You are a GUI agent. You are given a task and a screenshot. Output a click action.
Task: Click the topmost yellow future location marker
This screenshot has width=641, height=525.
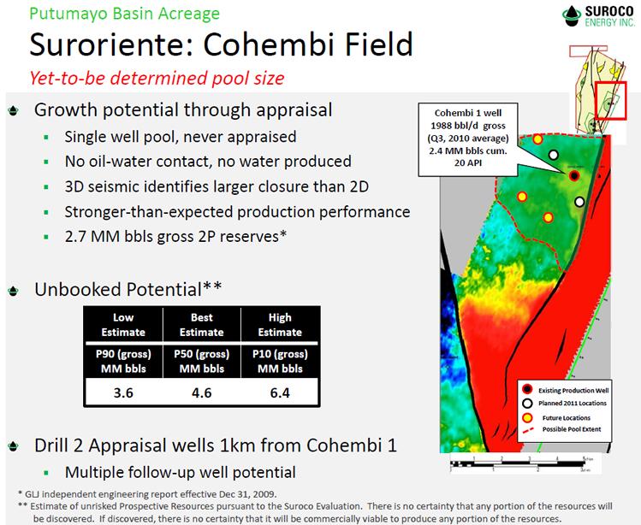click(x=537, y=139)
